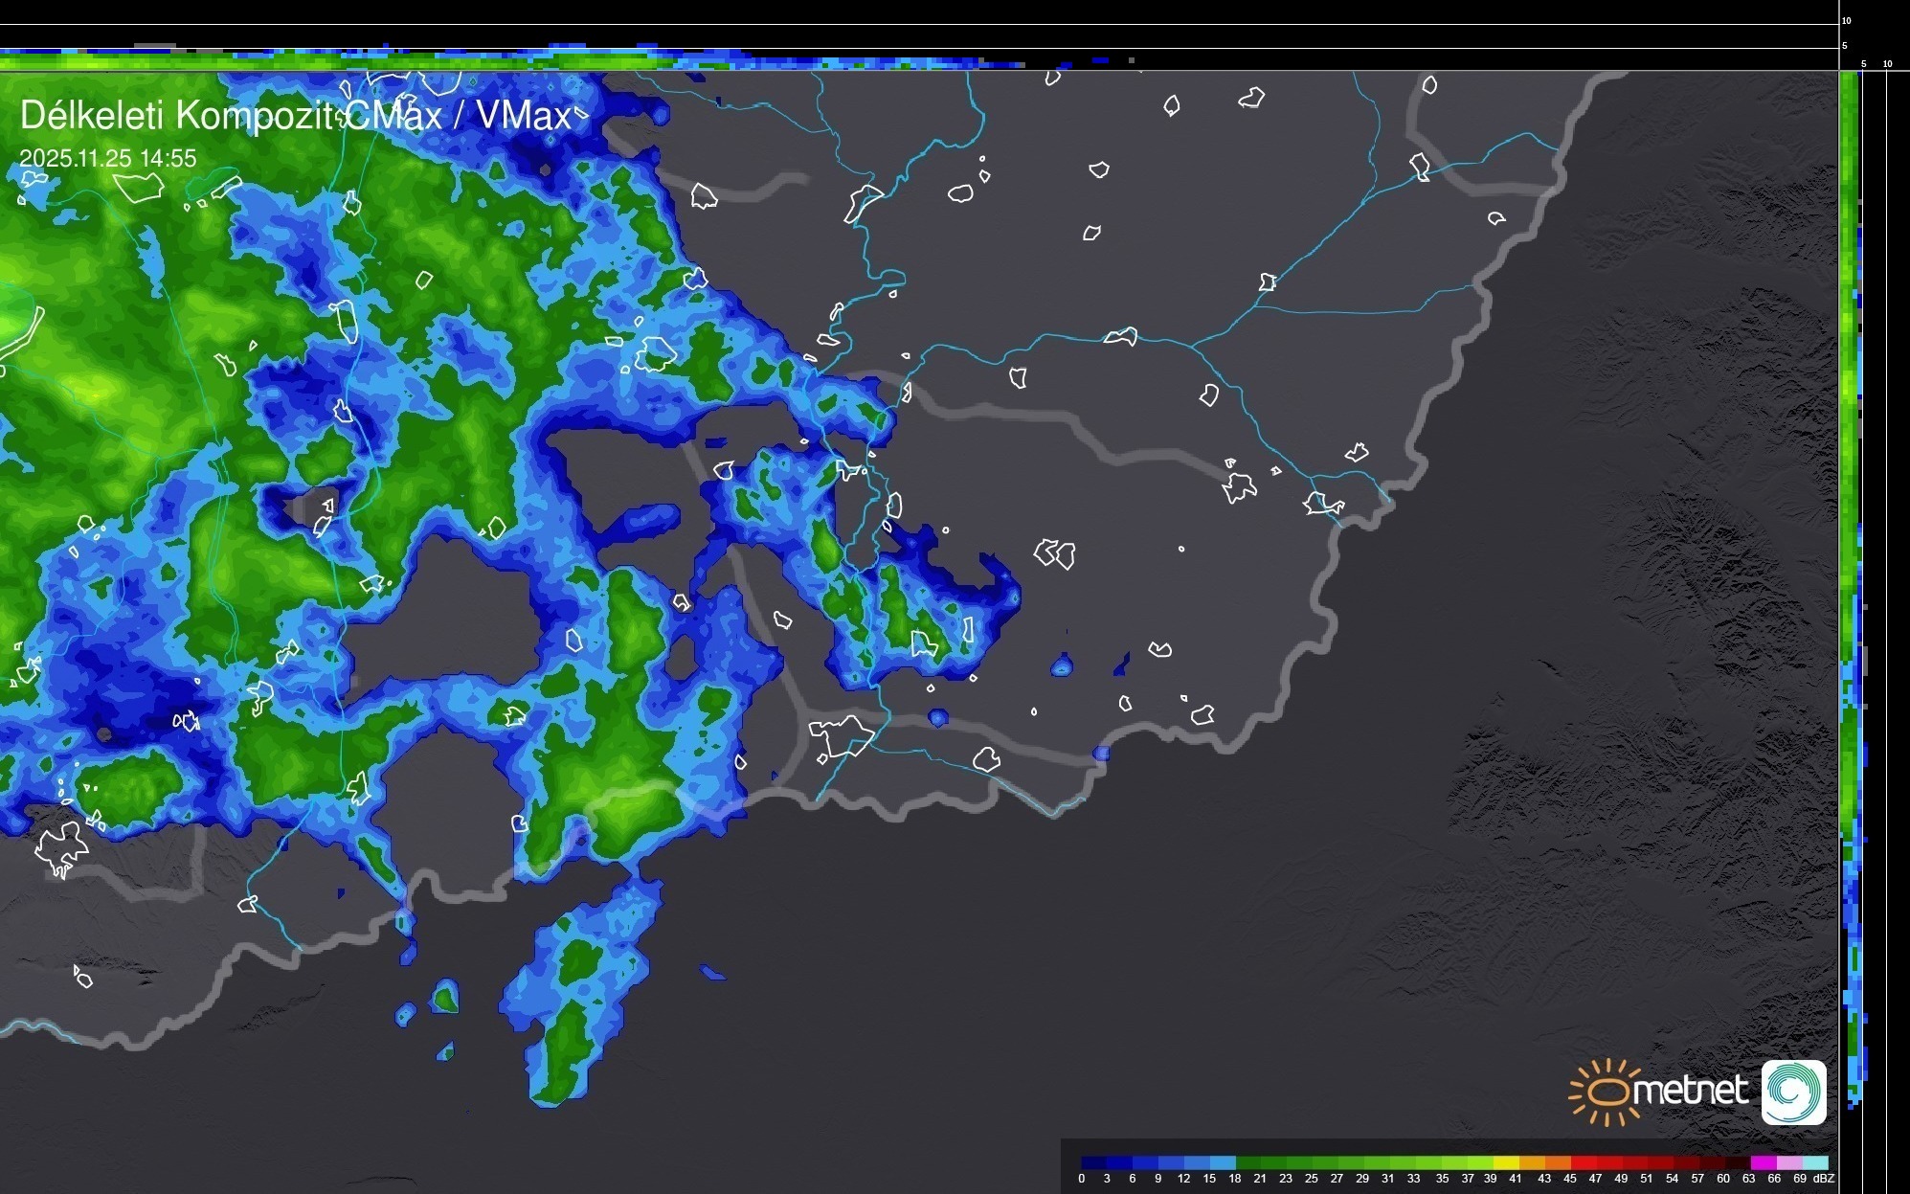Select the yellow swatch in dBZ legend

pos(1505,1162)
